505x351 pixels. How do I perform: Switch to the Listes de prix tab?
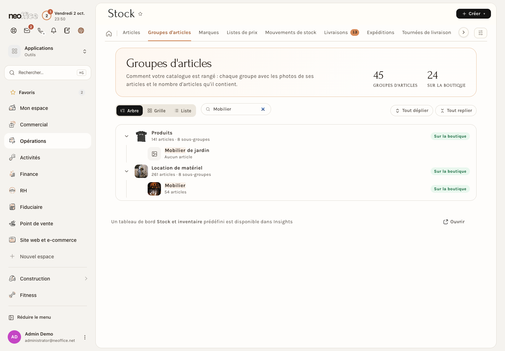tap(242, 33)
